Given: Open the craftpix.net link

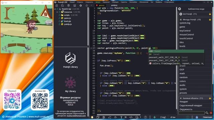Looking at the screenshot, I should 71,102.
